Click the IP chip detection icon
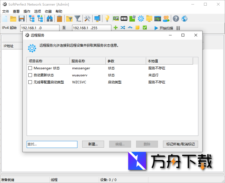The height and width of the screenshot is (183, 225). coord(116,19)
